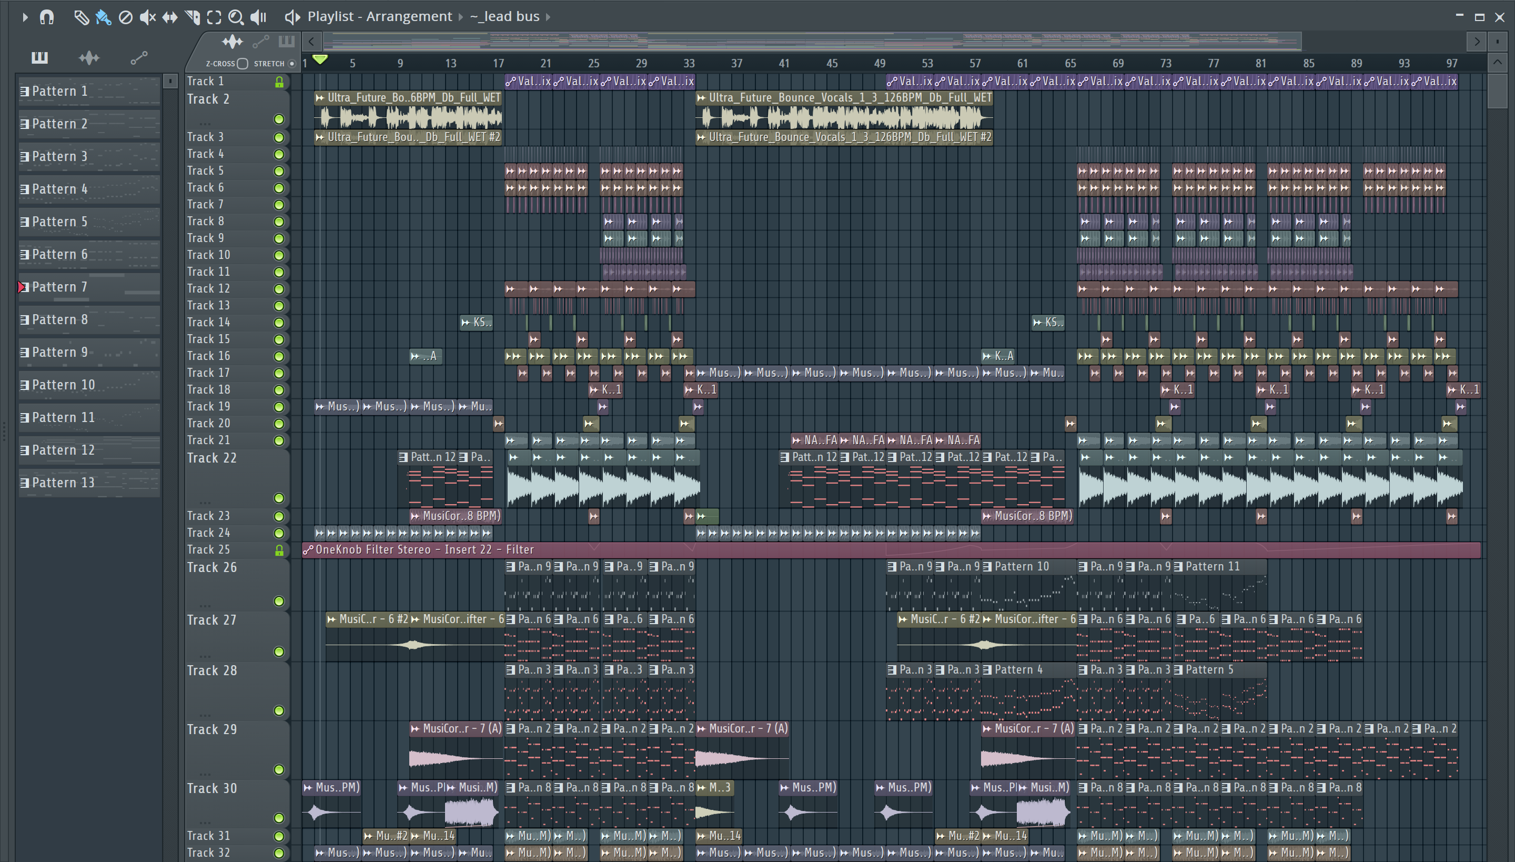Focus automation clips in the clip focus tab
Image resolution: width=1515 pixels, height=862 pixels.
click(260, 42)
